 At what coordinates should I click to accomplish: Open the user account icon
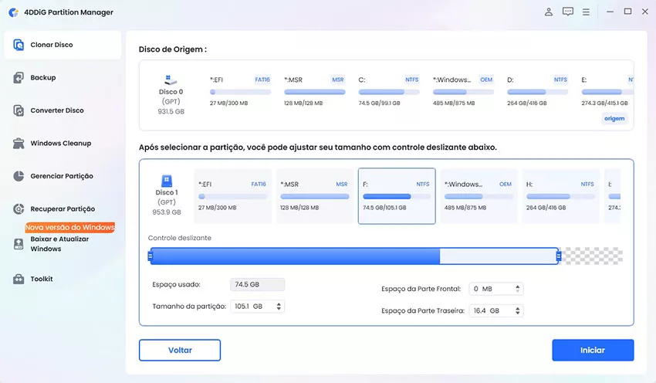[549, 12]
